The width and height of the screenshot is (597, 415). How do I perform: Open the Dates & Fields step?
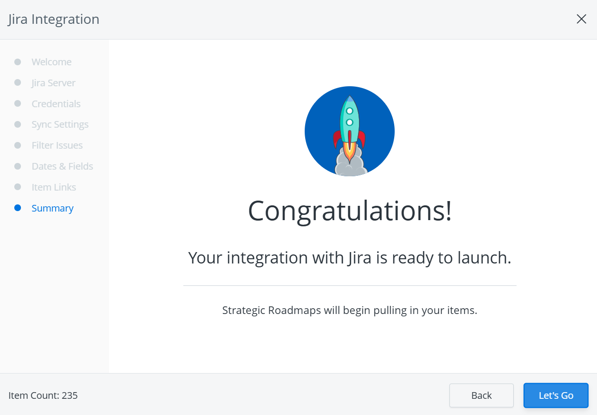pos(62,166)
